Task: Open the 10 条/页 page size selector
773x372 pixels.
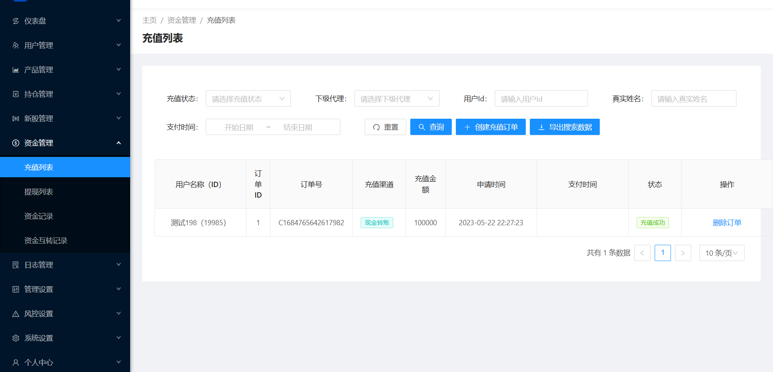Action: [x=721, y=253]
